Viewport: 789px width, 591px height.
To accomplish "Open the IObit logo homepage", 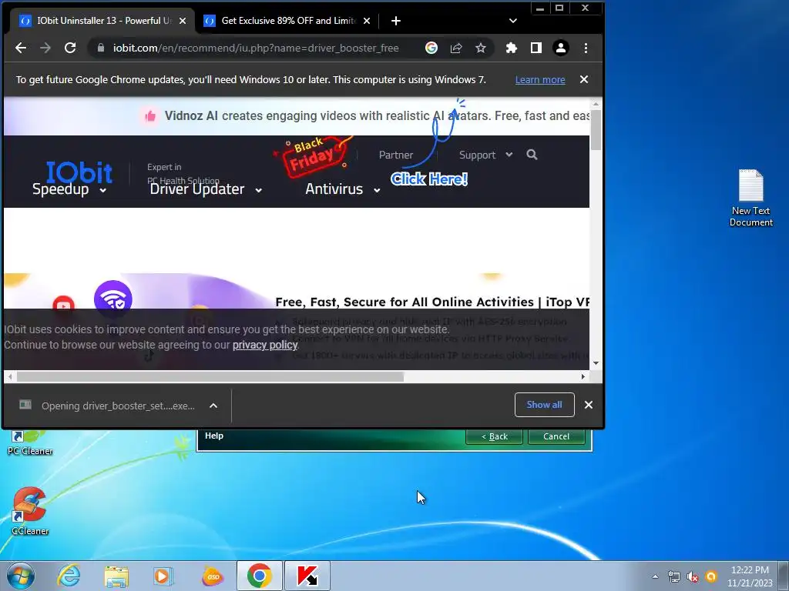I will (79, 172).
